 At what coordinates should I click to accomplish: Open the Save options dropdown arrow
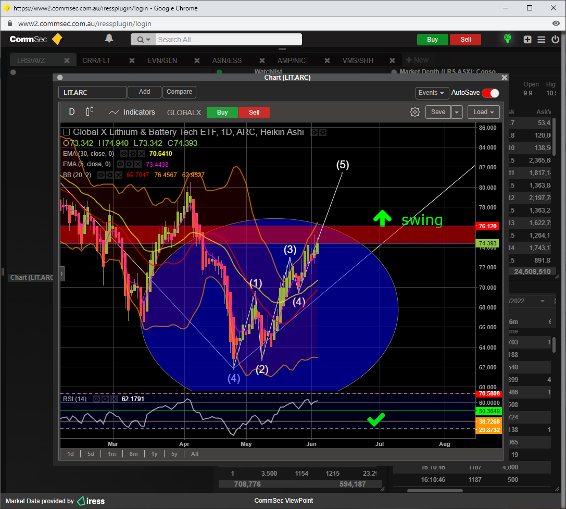click(457, 112)
